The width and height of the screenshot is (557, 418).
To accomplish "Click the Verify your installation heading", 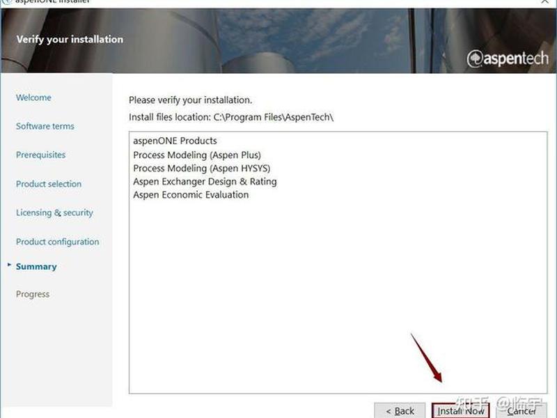I will click(x=70, y=39).
